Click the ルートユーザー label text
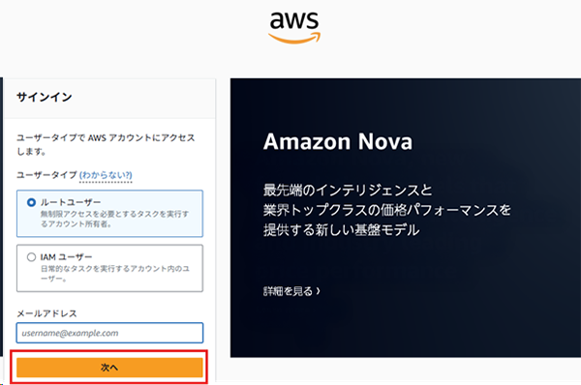This screenshot has width=581, height=385. 71,202
